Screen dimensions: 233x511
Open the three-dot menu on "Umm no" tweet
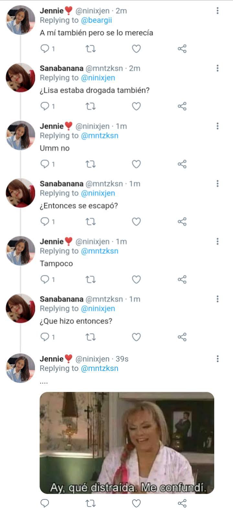click(x=217, y=126)
